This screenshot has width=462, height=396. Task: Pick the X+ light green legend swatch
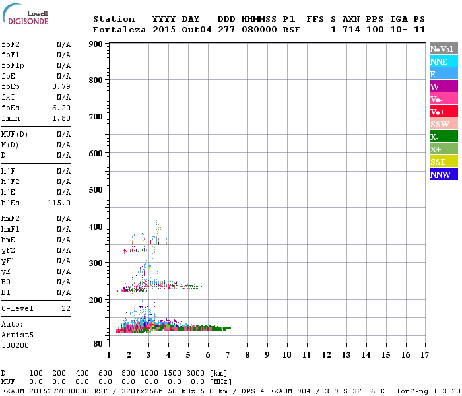[x=444, y=149]
